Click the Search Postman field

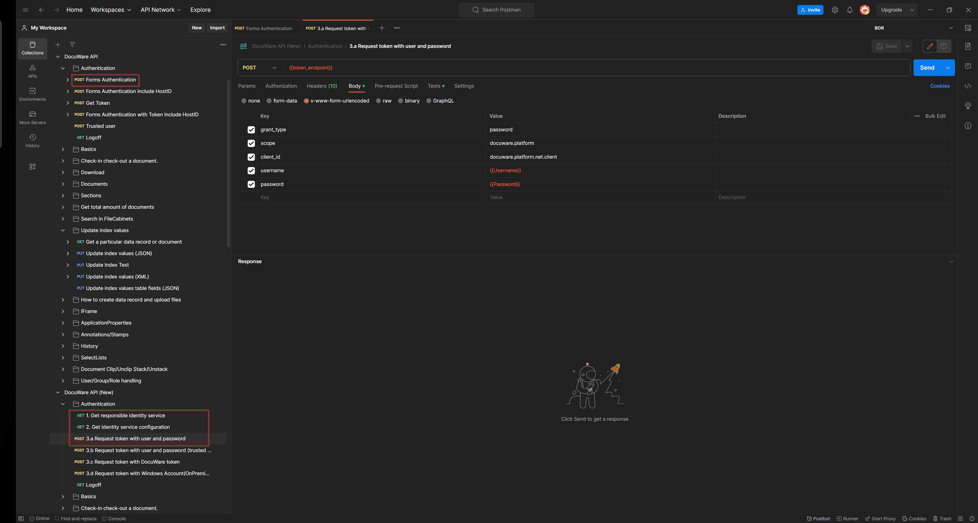click(x=496, y=10)
